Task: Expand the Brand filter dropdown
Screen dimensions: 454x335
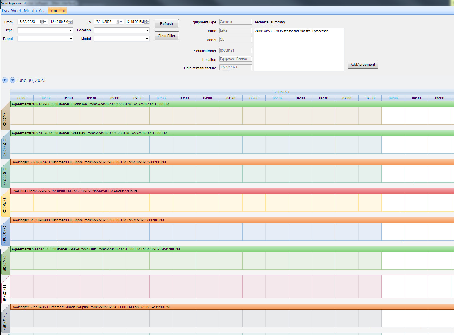Action: click(71, 39)
